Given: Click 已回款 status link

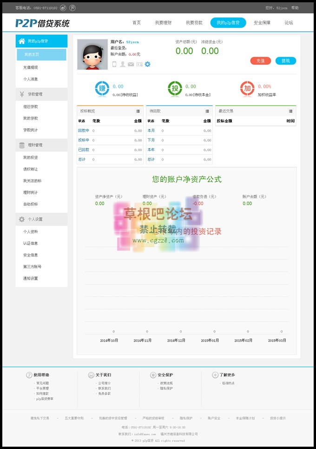Looking at the screenshot, I should (84, 150).
